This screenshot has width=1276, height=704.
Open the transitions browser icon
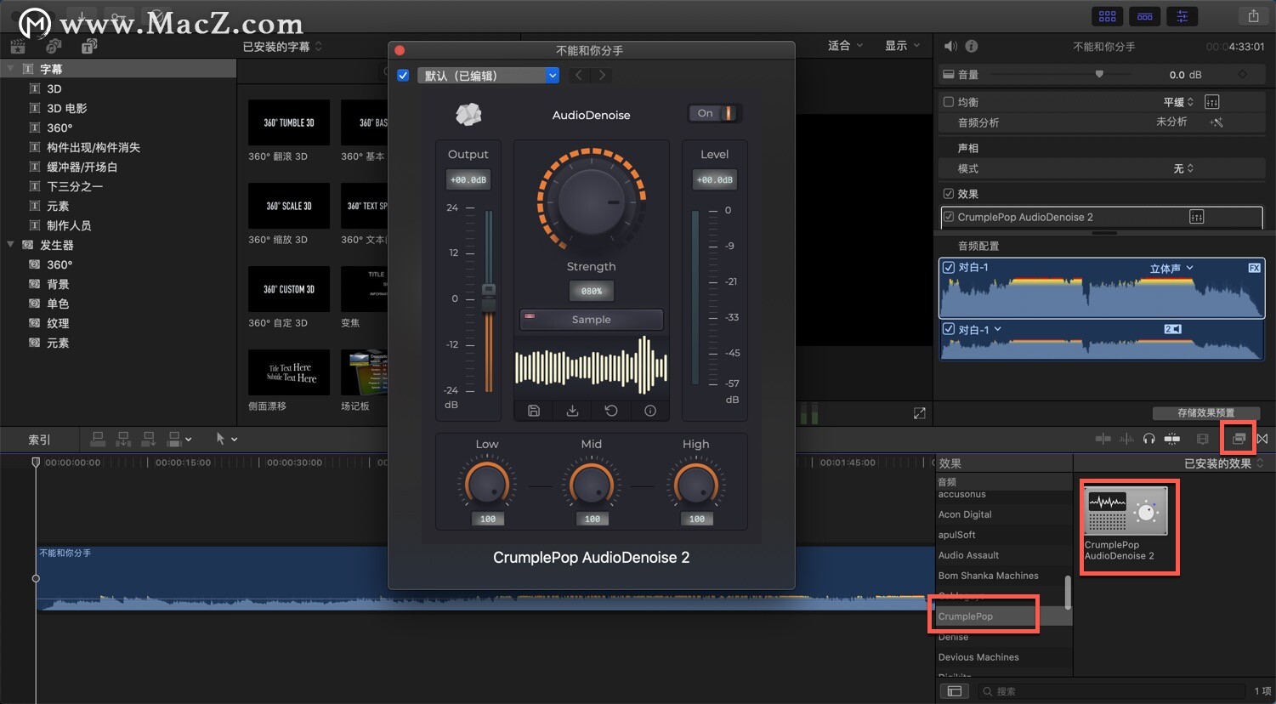click(1262, 439)
